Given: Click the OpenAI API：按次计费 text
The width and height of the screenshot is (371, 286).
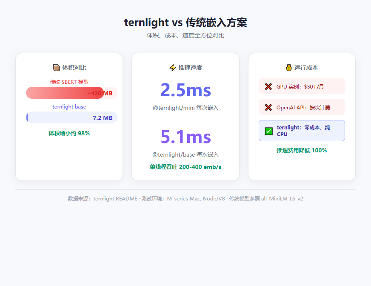Looking at the screenshot, I should [303, 108].
